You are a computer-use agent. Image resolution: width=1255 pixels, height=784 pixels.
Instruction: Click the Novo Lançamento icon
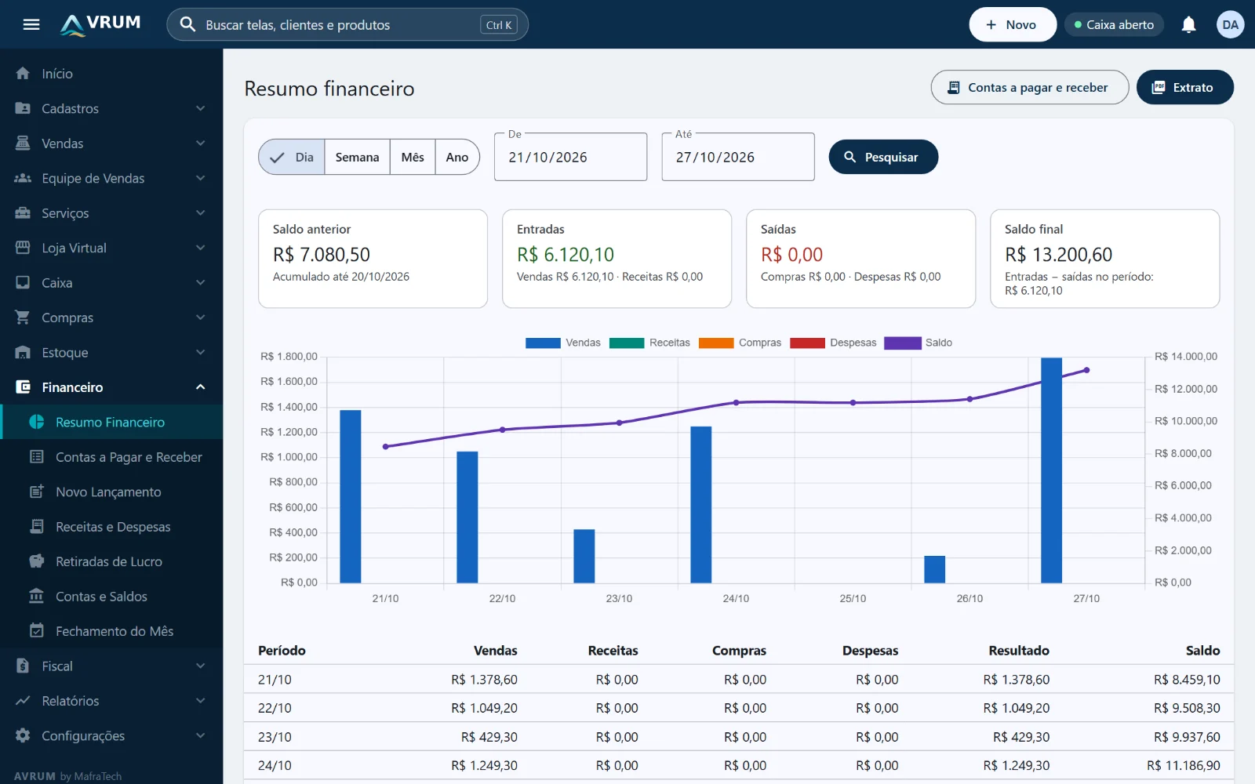(x=37, y=492)
